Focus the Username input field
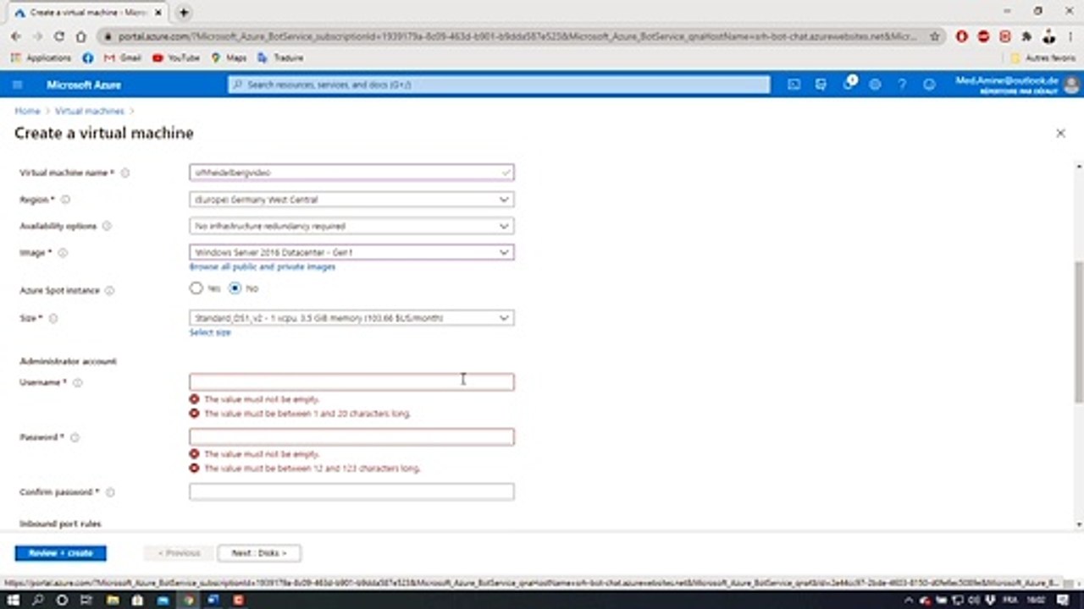Image resolution: width=1084 pixels, height=609 pixels. [351, 382]
